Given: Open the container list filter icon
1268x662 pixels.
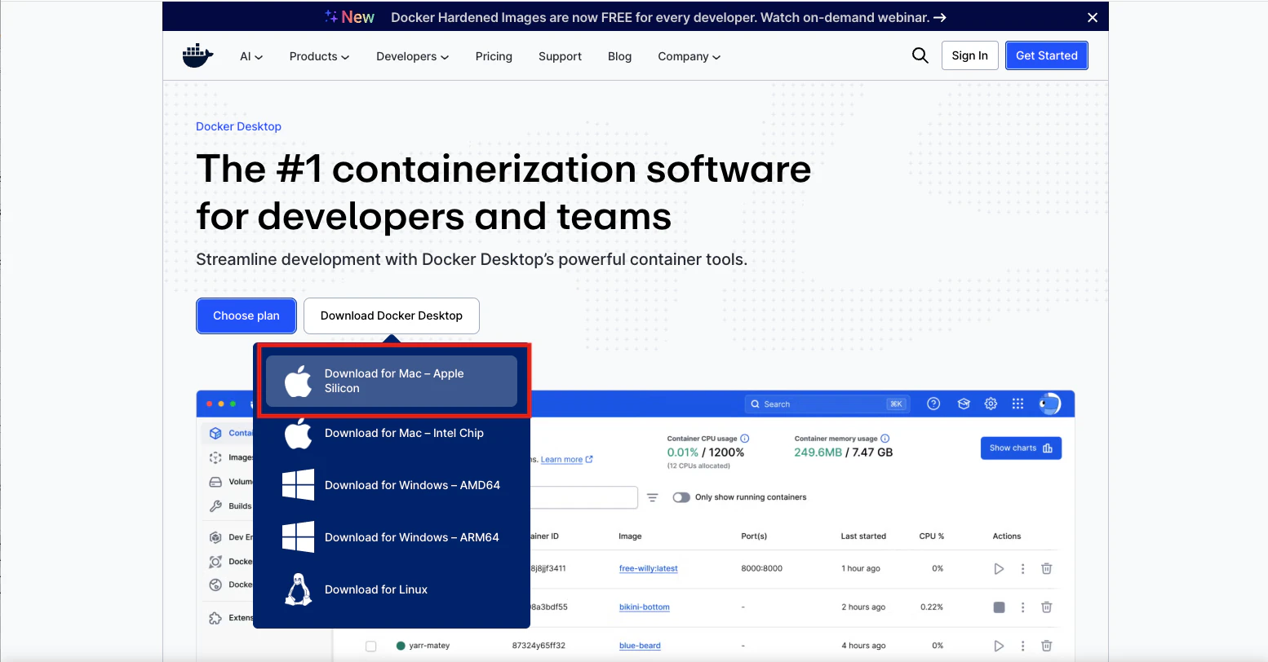Looking at the screenshot, I should (653, 497).
